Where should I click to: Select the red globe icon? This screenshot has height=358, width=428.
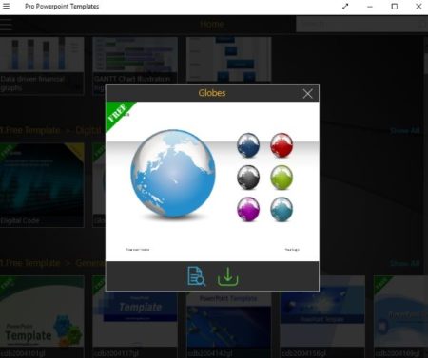click(x=282, y=145)
